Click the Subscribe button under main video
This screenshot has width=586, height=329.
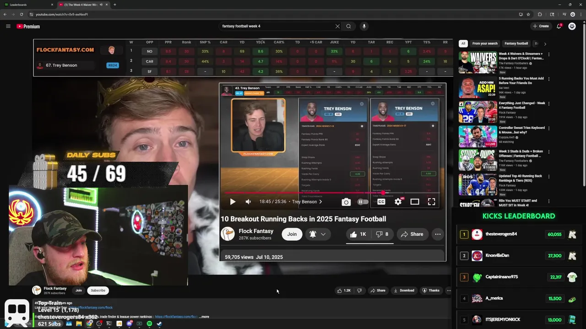coord(98,290)
